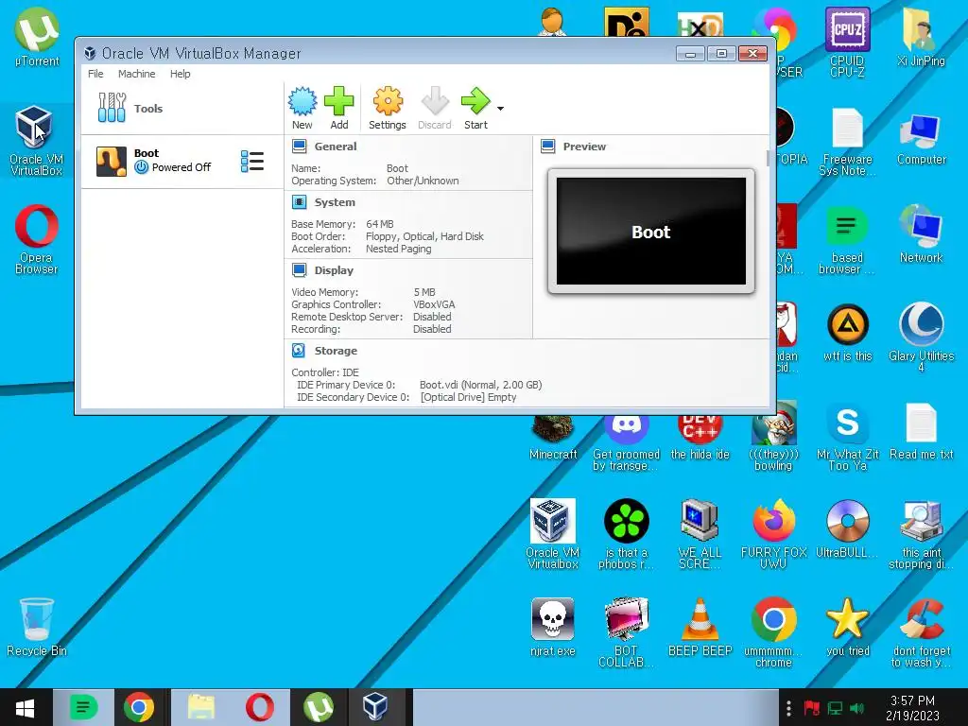Screen dimensions: 968x726
Task: Select the you tried star icon
Action: coord(847,626)
